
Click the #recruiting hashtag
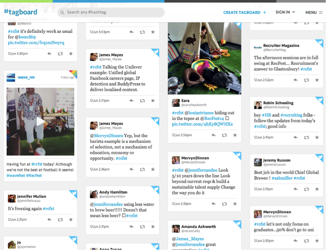tap(291, 115)
